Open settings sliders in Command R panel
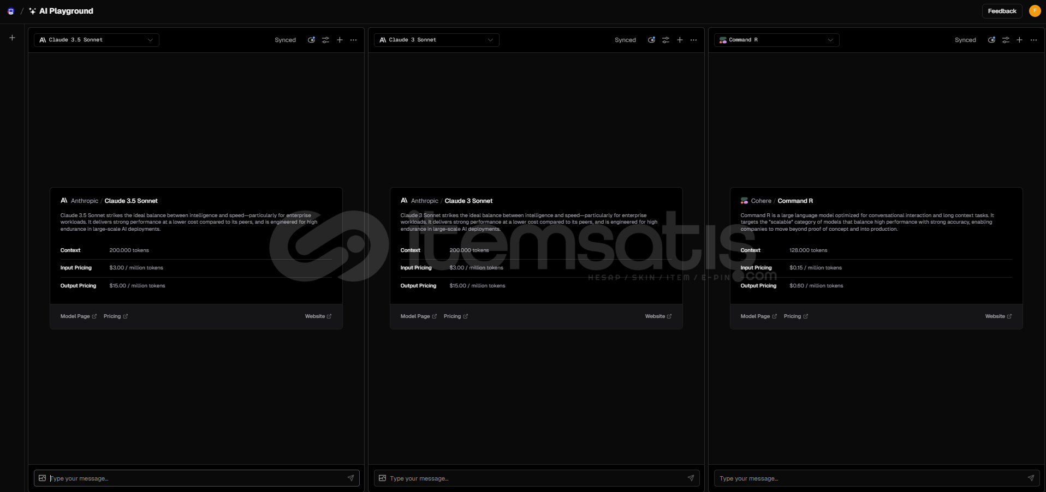The image size is (1046, 492). [1006, 40]
